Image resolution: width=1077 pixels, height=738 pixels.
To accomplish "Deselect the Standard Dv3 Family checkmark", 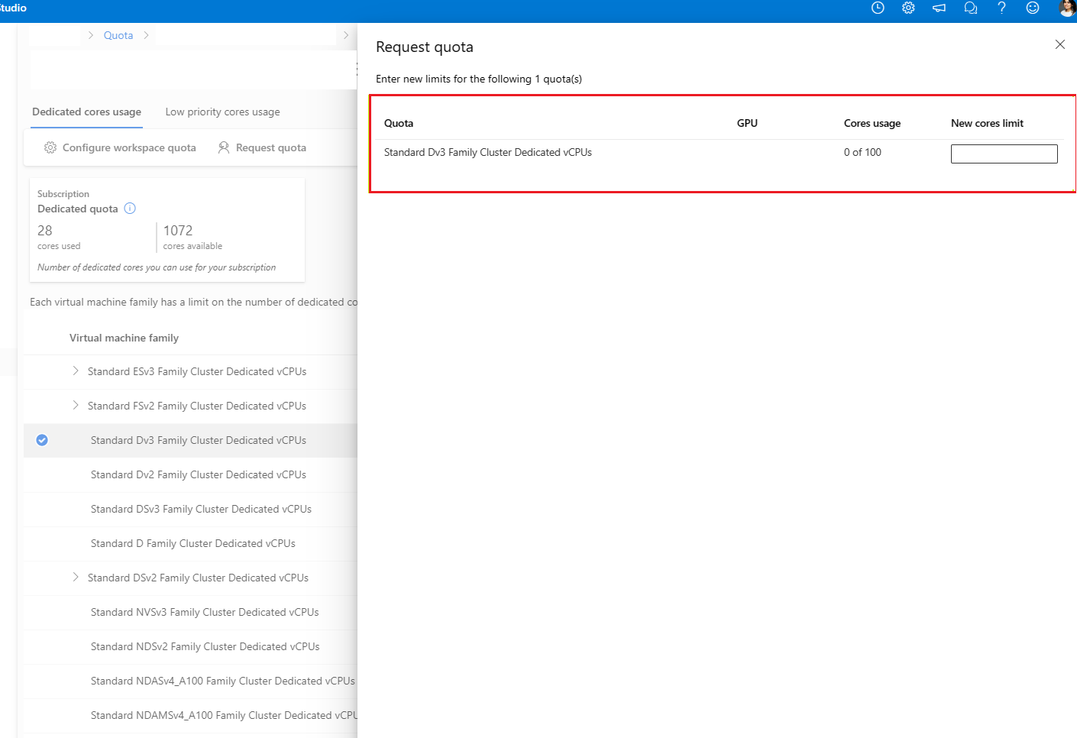I will [x=42, y=440].
